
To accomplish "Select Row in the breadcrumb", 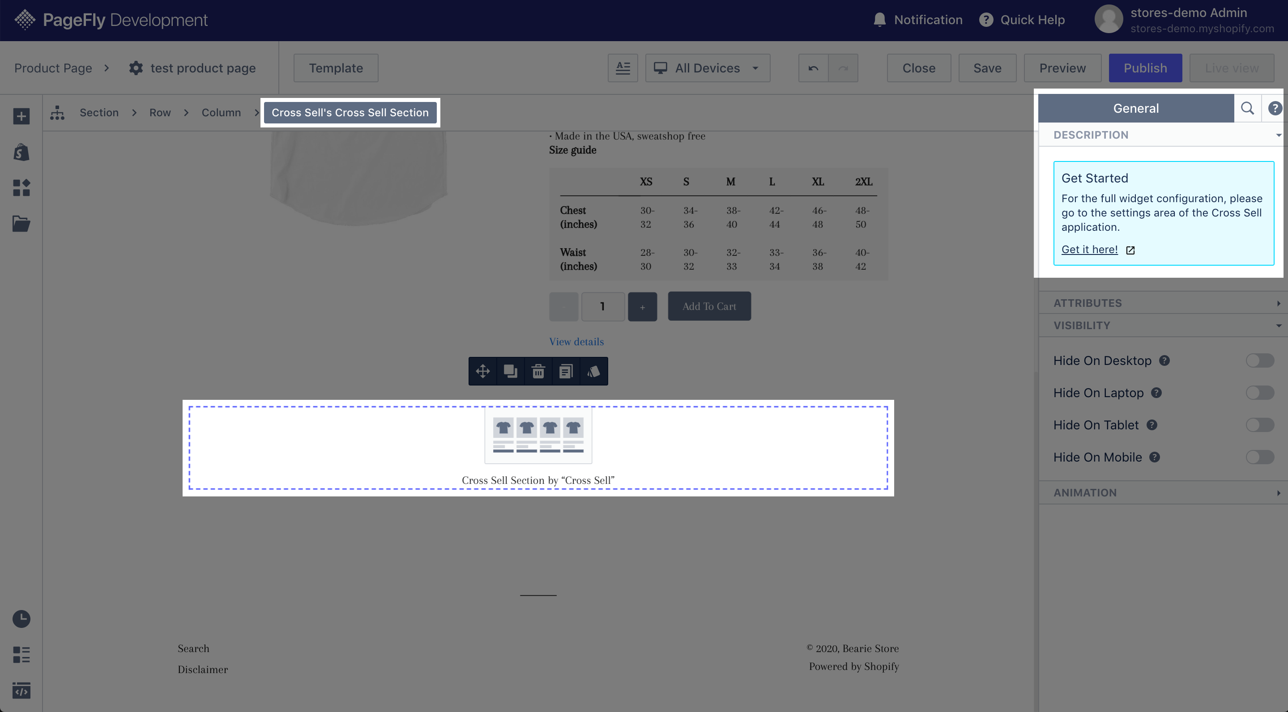I will 160,112.
